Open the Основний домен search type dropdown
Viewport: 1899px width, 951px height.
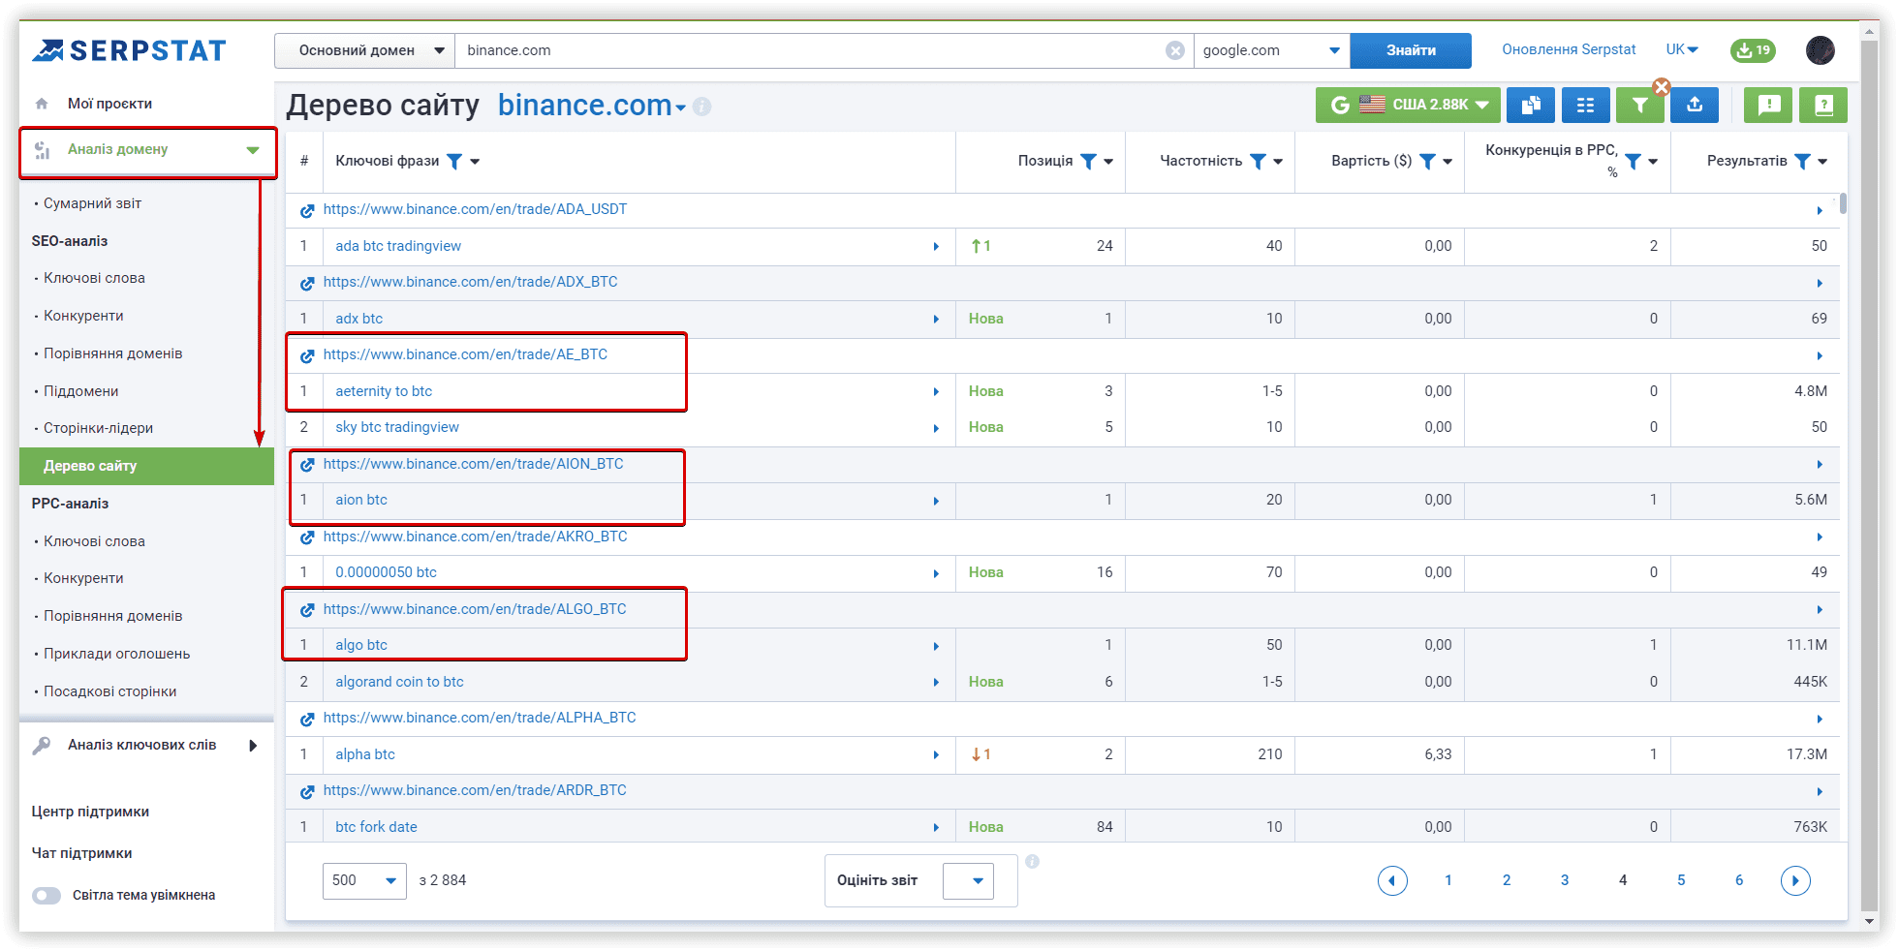(x=364, y=50)
